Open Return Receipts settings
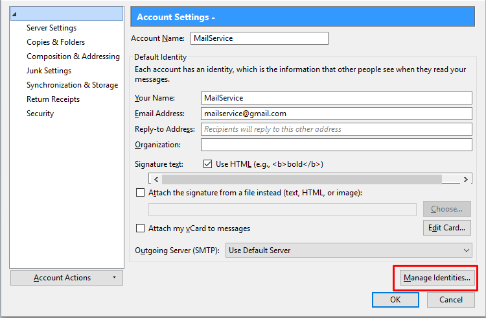486x318 pixels. click(x=53, y=99)
